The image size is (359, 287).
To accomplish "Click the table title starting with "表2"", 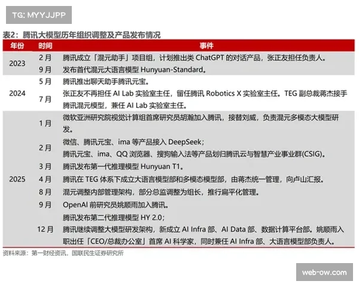I will point(81,35).
